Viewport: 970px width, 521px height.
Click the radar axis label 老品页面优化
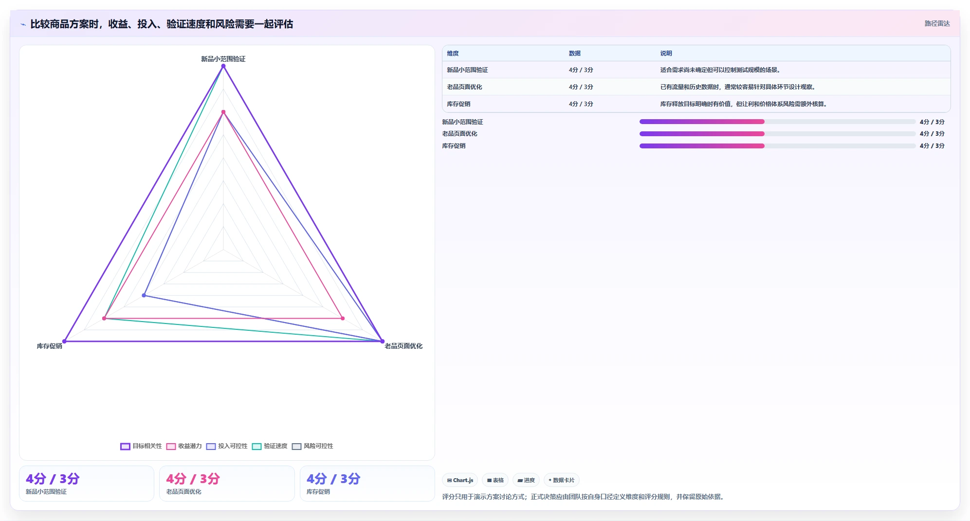[403, 346]
